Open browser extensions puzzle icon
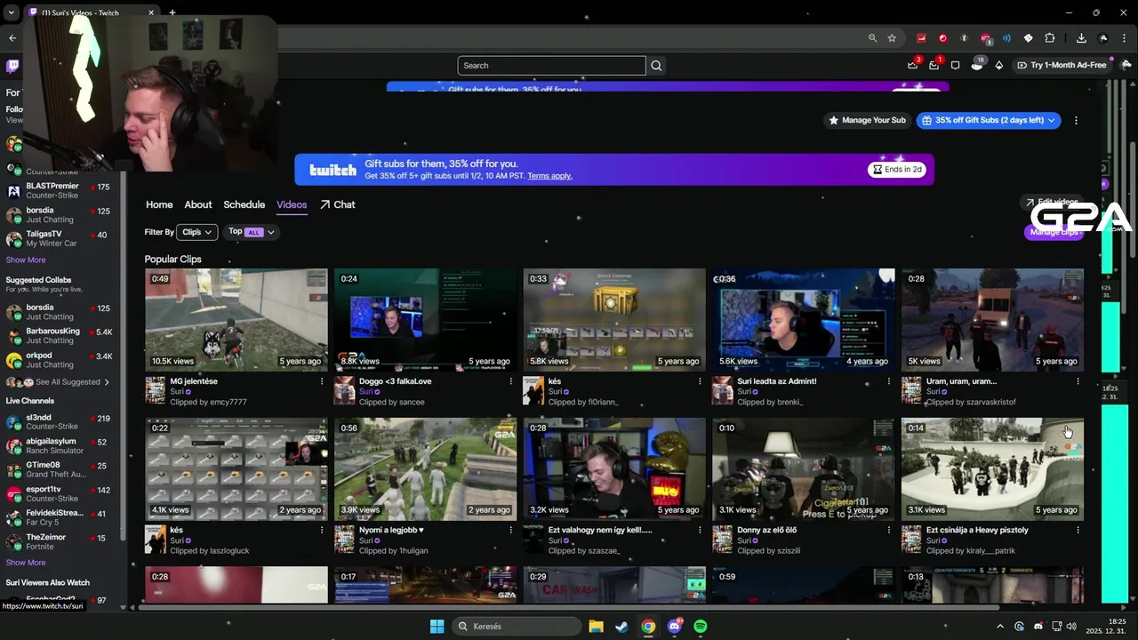 tap(1050, 38)
